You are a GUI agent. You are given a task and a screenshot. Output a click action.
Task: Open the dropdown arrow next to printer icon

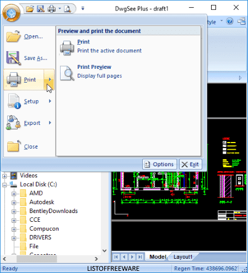(60, 8)
